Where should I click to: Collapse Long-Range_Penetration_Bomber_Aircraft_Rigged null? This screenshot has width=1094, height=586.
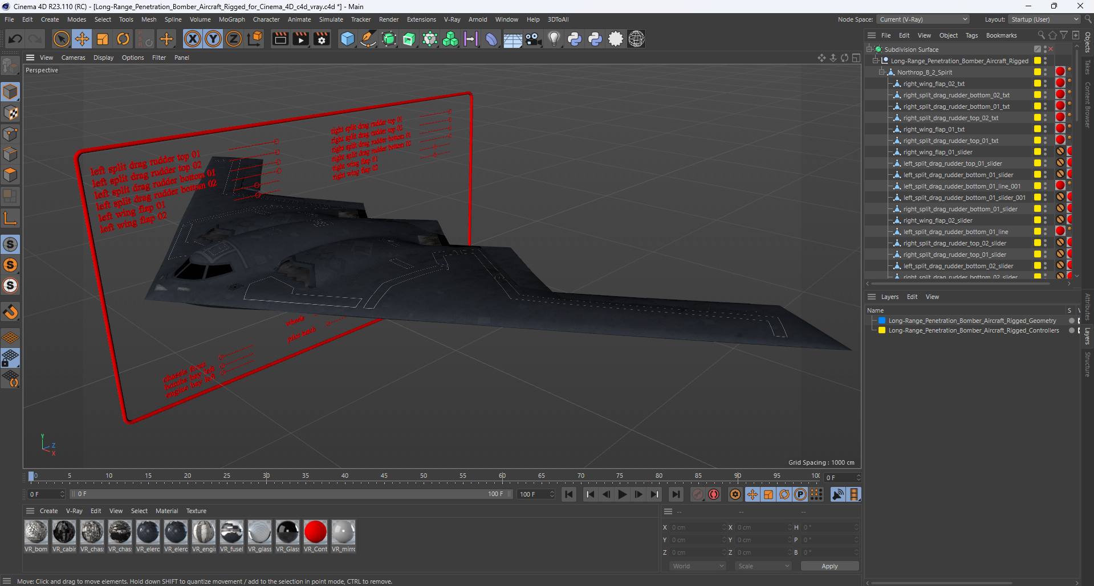[876, 61]
